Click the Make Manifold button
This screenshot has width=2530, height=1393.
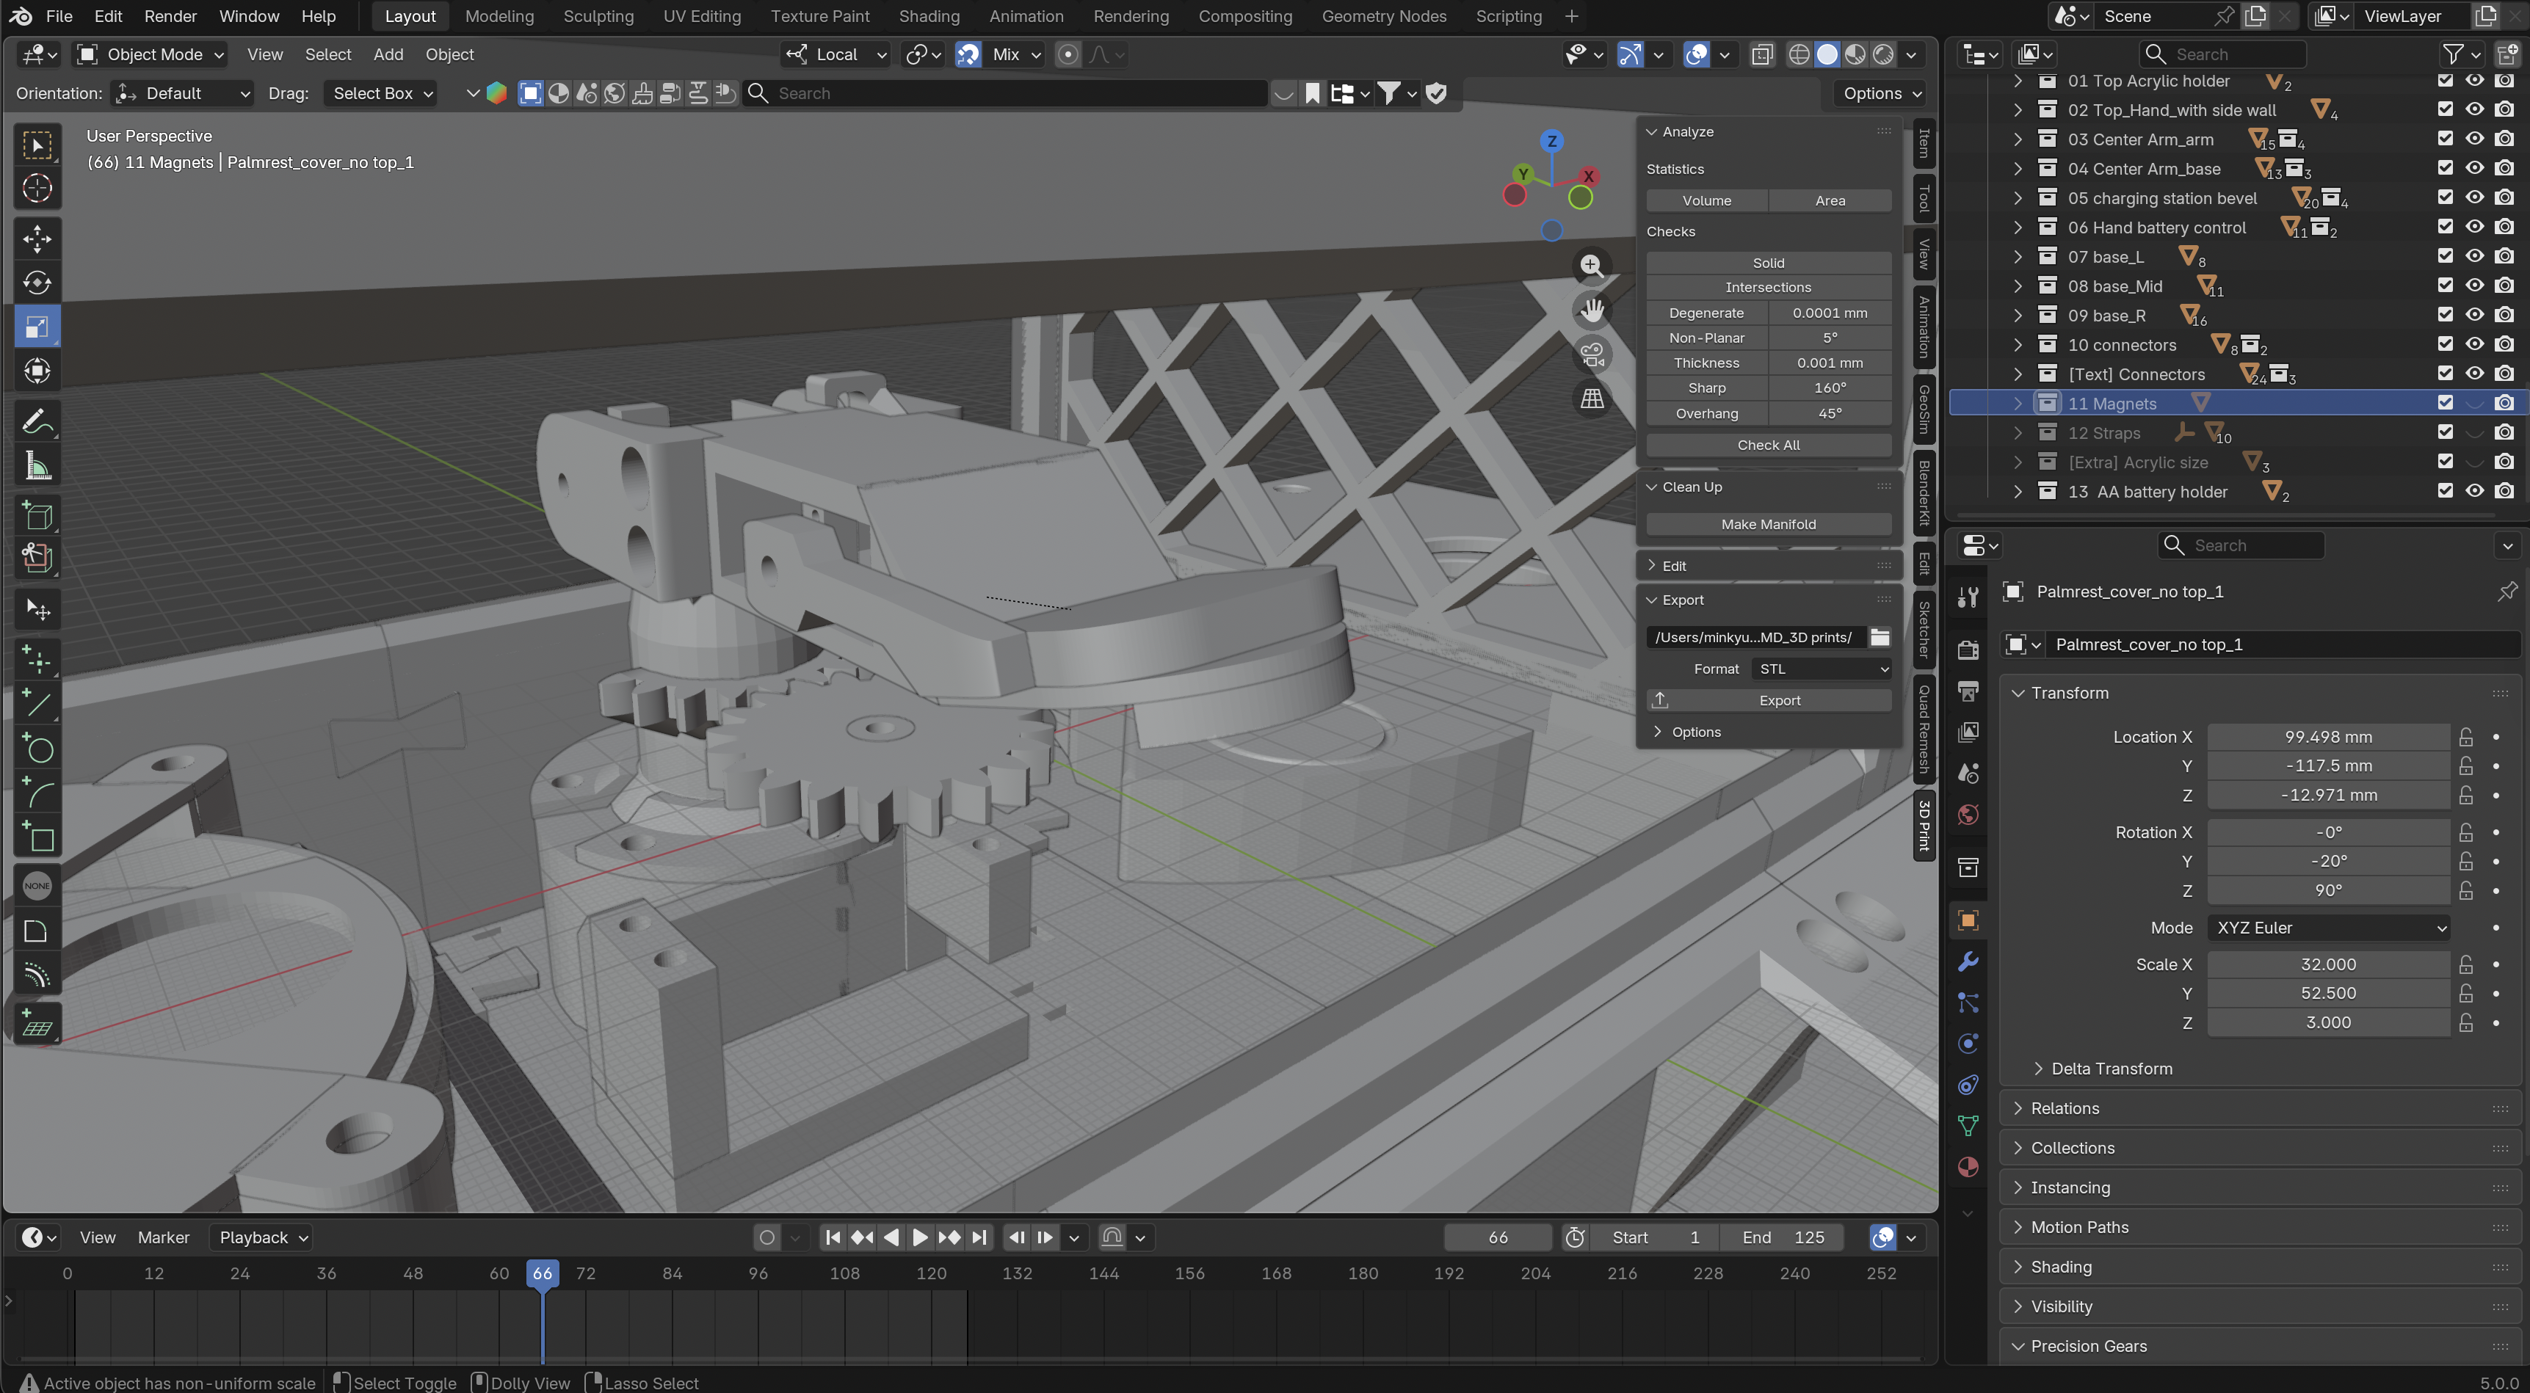point(1768,524)
